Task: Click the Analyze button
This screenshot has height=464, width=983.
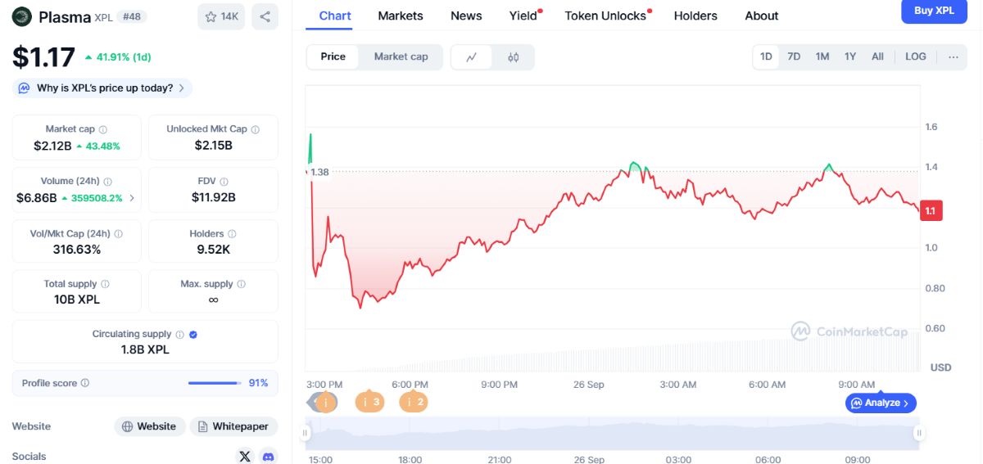Action: click(x=881, y=403)
